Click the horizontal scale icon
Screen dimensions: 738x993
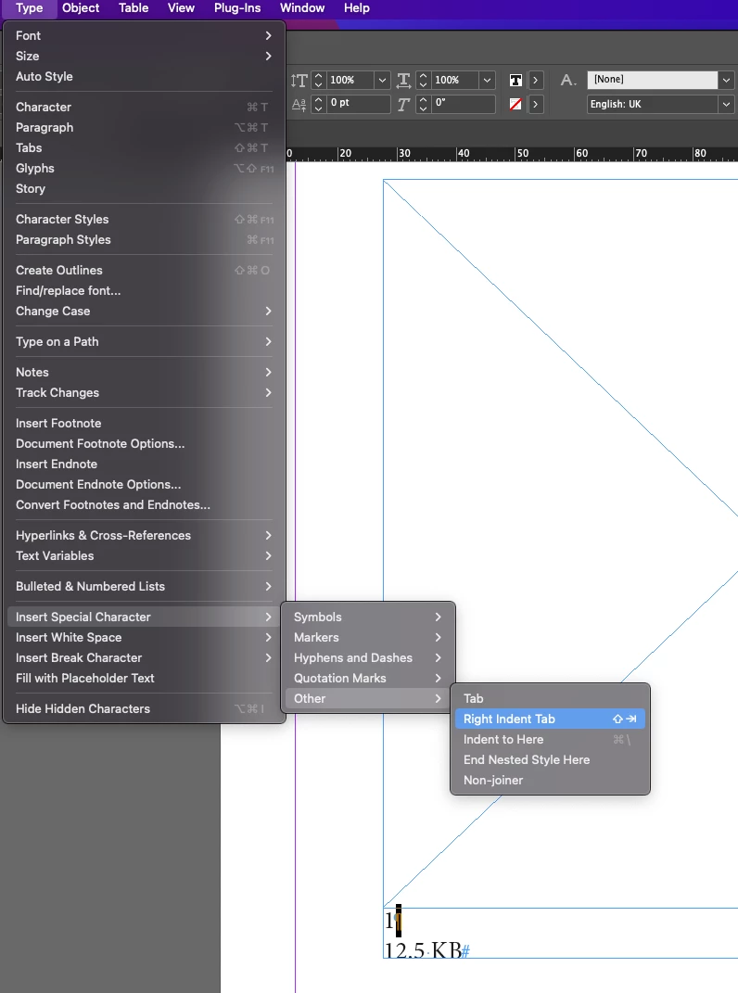(403, 81)
